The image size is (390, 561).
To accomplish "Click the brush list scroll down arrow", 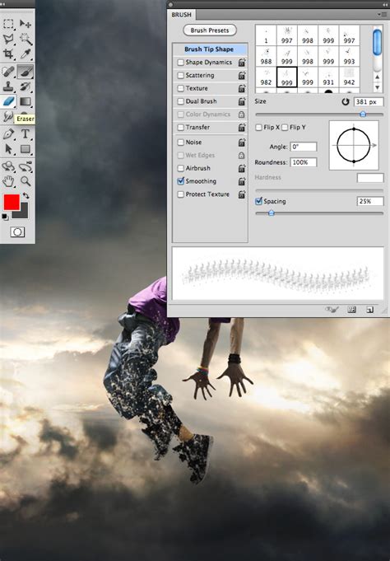I will click(377, 87).
